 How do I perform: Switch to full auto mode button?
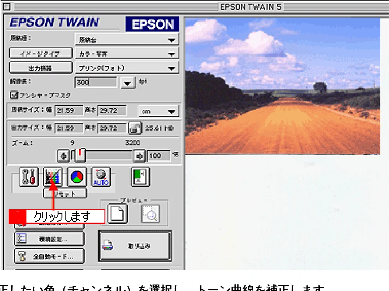coord(49,256)
